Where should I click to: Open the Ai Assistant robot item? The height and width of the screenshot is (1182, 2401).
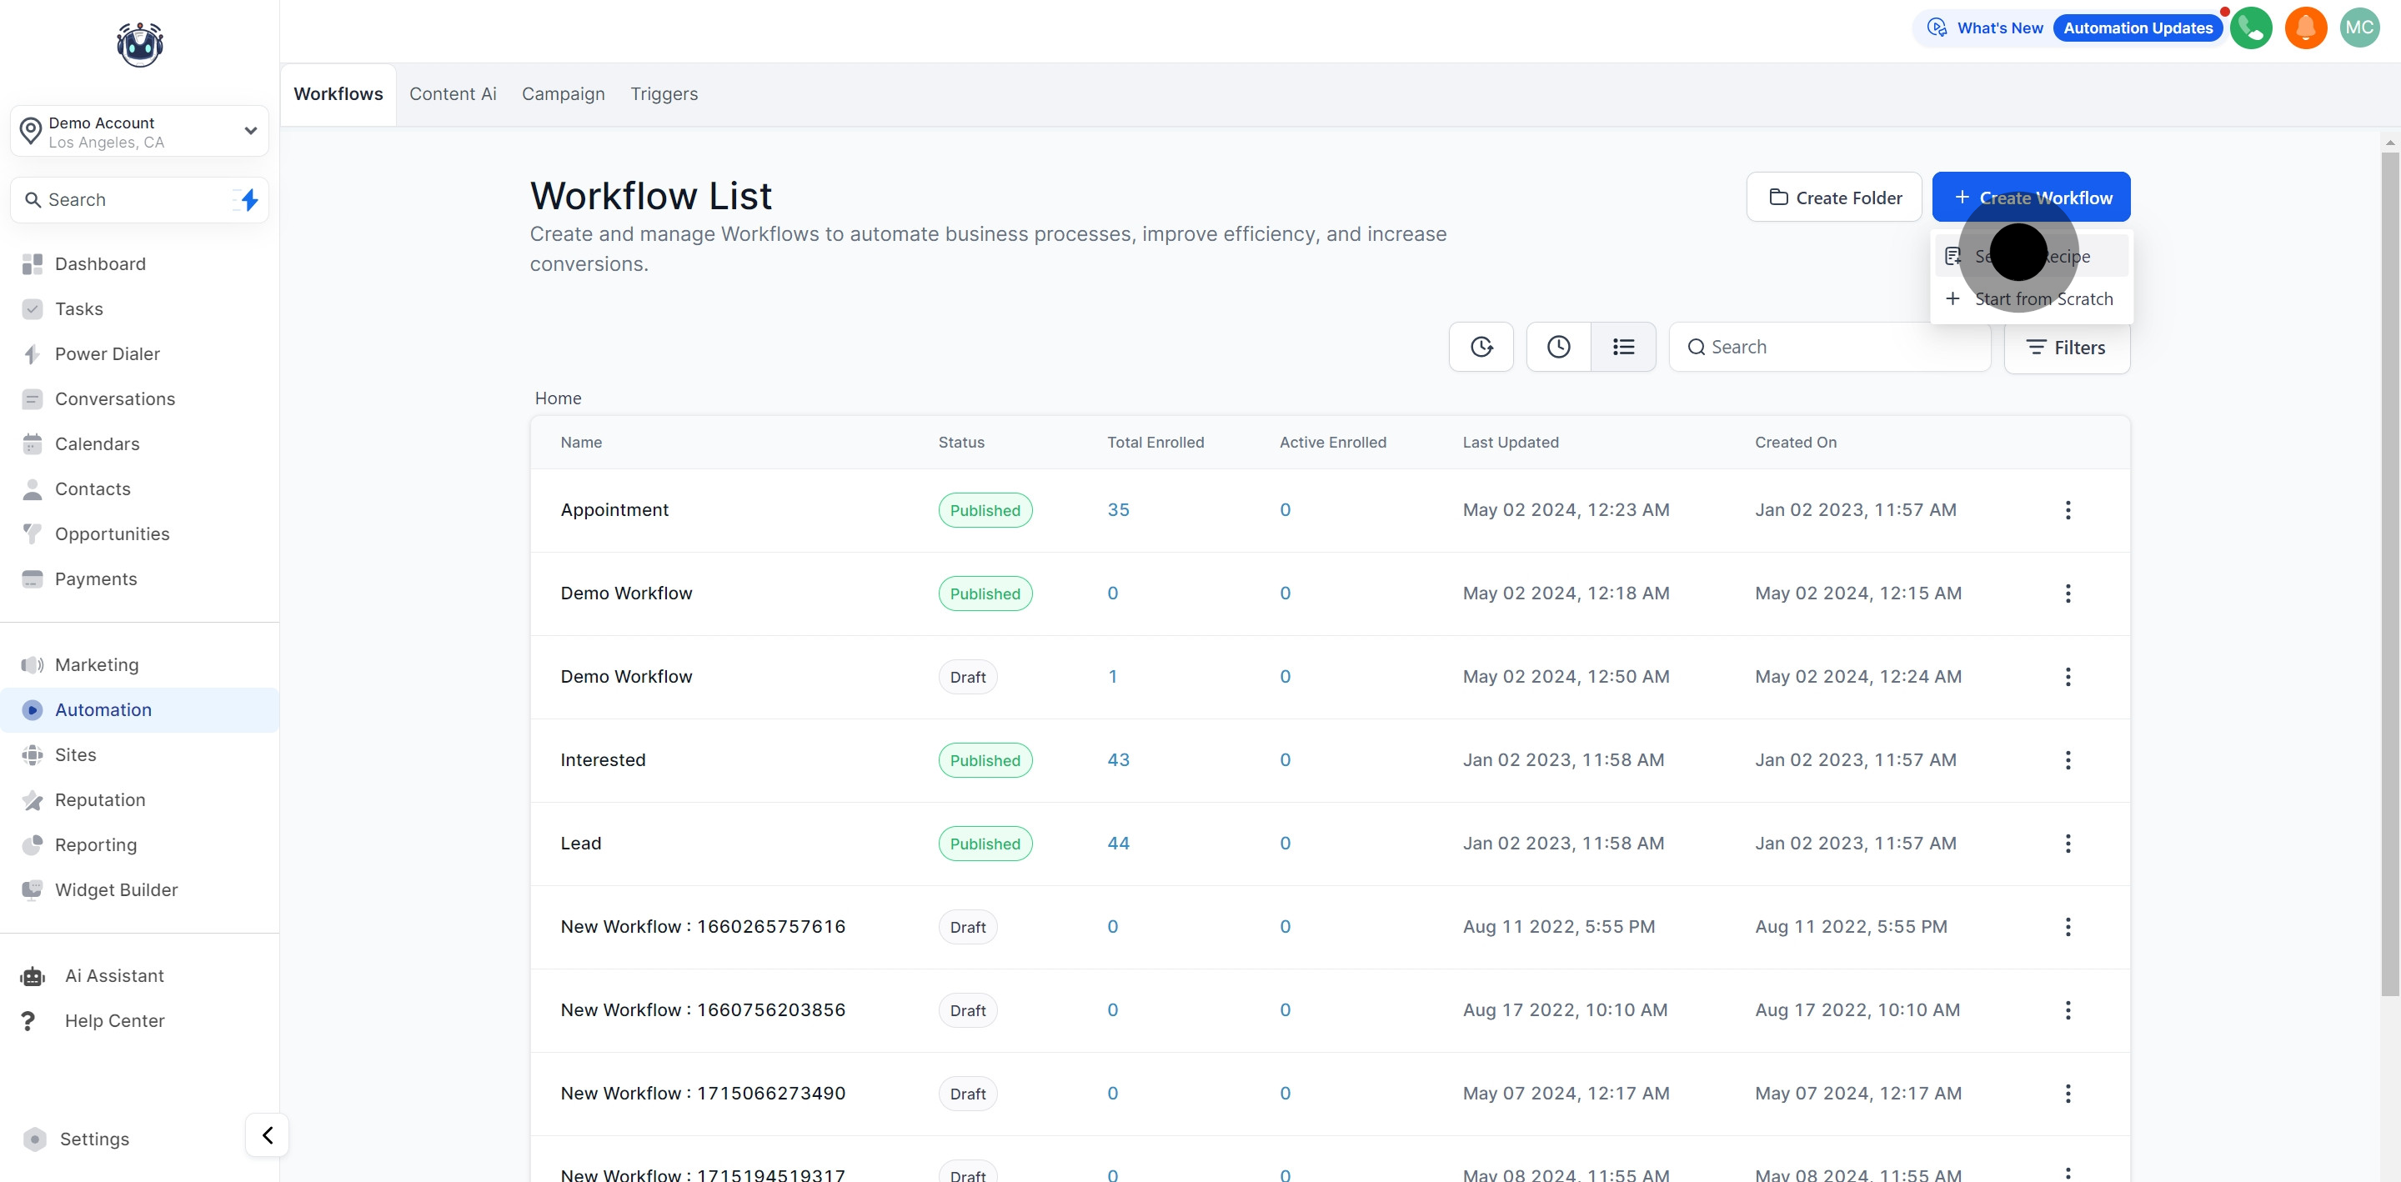tap(113, 976)
